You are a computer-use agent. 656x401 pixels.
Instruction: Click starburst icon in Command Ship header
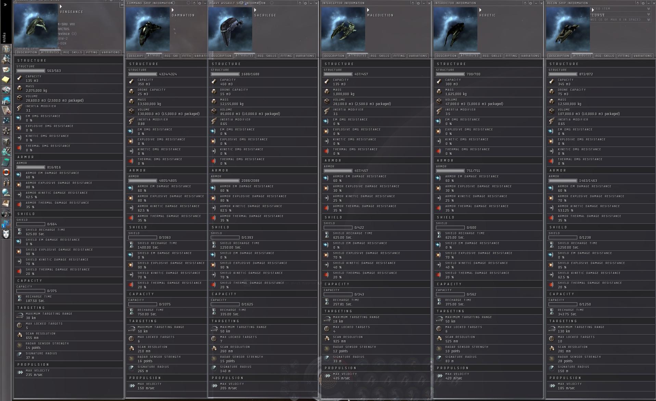pyautogui.click(x=194, y=3)
